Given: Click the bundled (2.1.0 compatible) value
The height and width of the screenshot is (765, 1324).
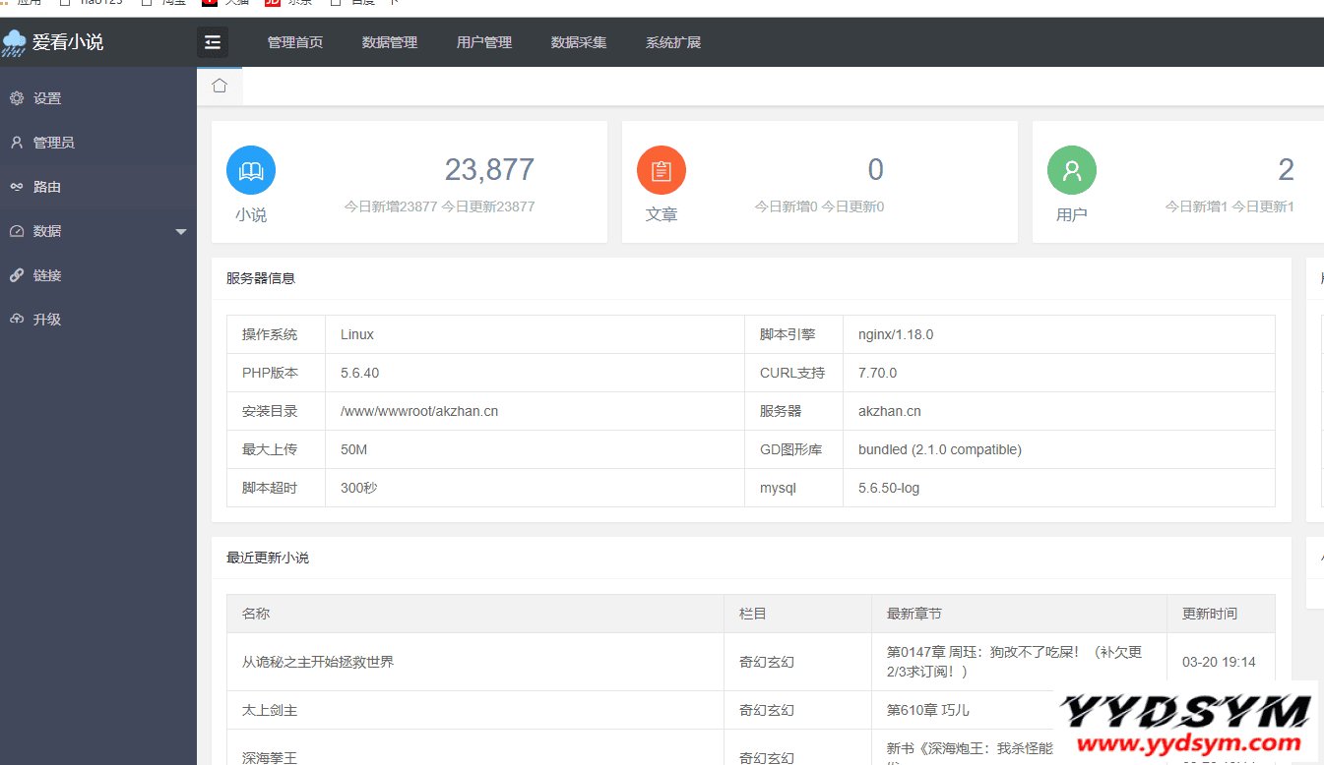Looking at the screenshot, I should pos(940,449).
